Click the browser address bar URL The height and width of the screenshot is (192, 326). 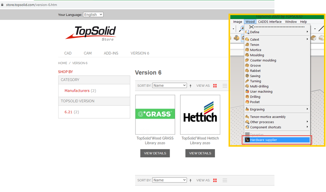(32, 5)
